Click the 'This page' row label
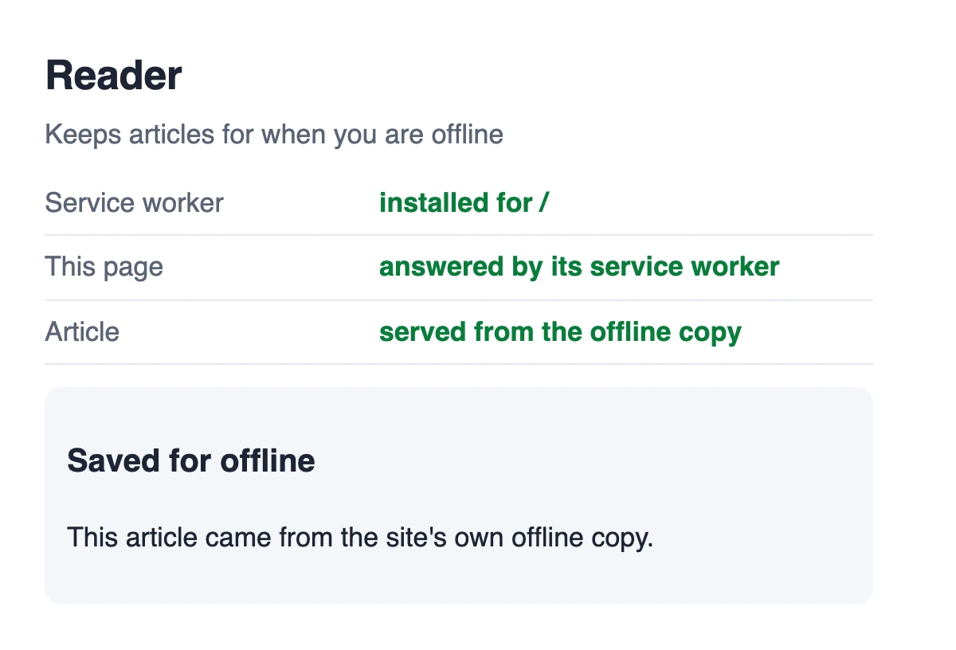The width and height of the screenshot is (956, 650). click(104, 267)
